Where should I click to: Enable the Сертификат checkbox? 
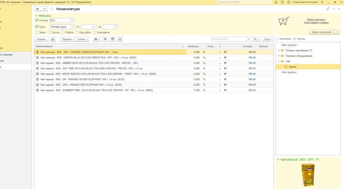94,33
